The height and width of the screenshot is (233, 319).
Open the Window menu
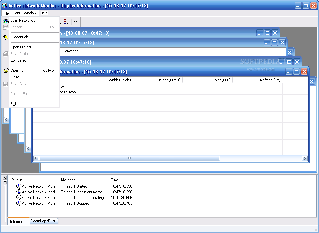pyautogui.click(x=30, y=13)
